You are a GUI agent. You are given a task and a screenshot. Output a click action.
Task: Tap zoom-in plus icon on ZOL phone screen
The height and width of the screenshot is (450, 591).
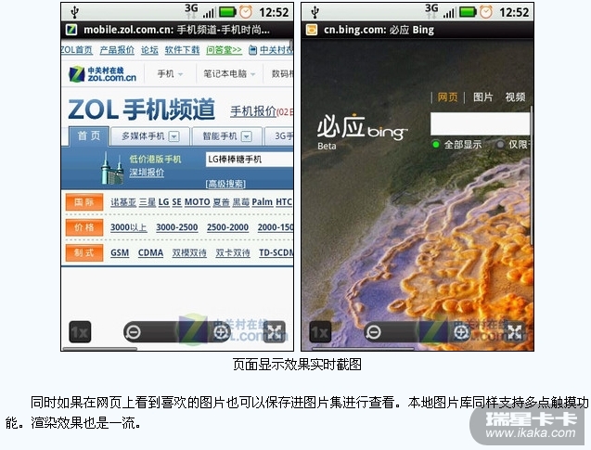221,332
